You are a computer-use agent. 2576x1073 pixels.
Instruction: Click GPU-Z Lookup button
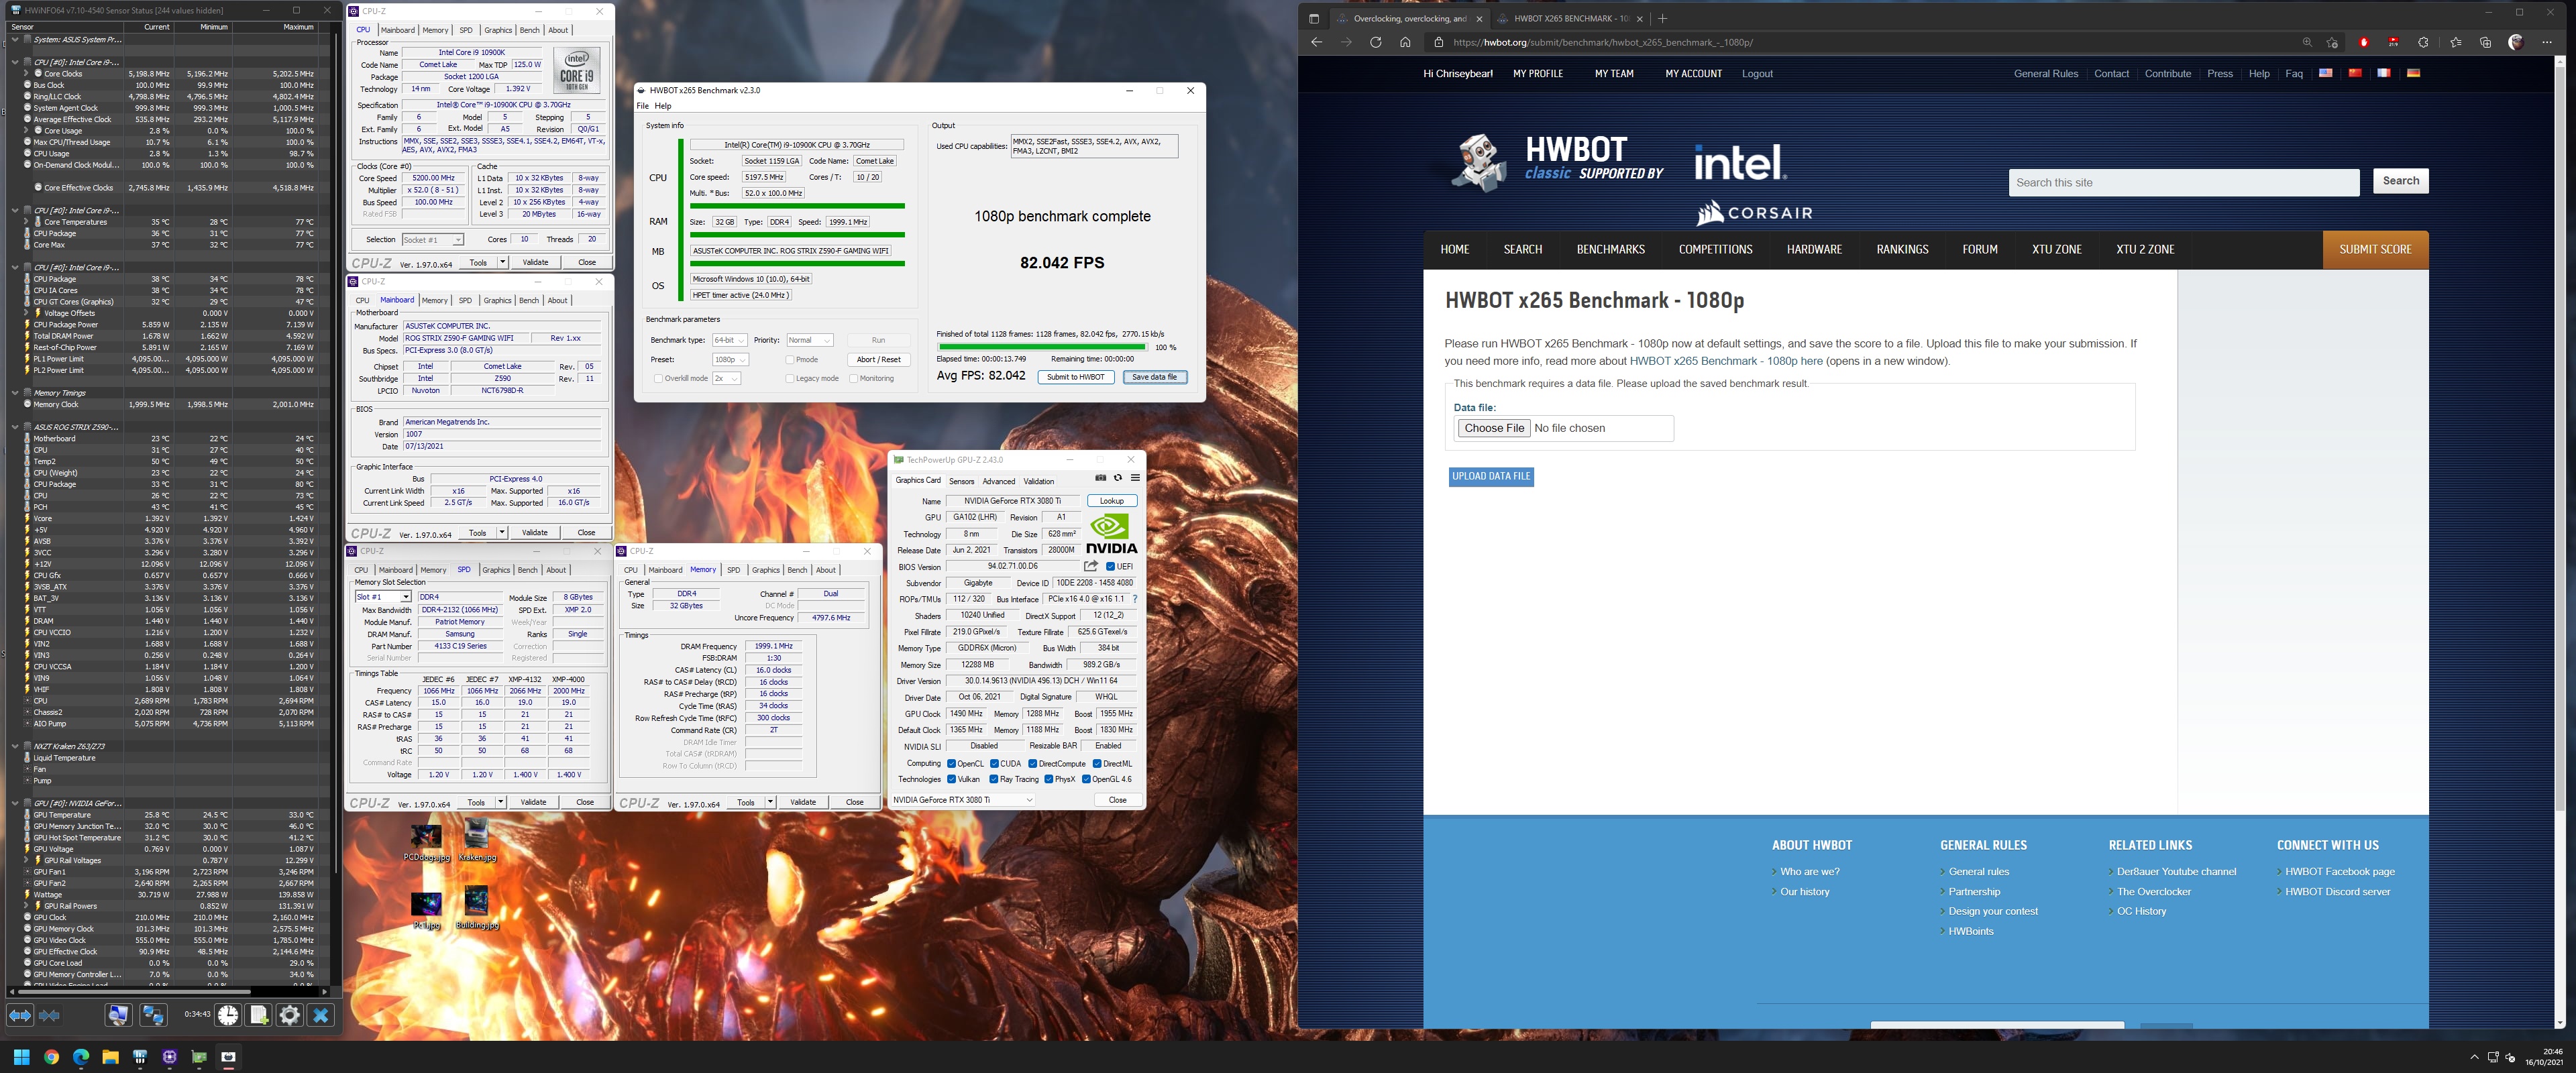click(x=1112, y=501)
